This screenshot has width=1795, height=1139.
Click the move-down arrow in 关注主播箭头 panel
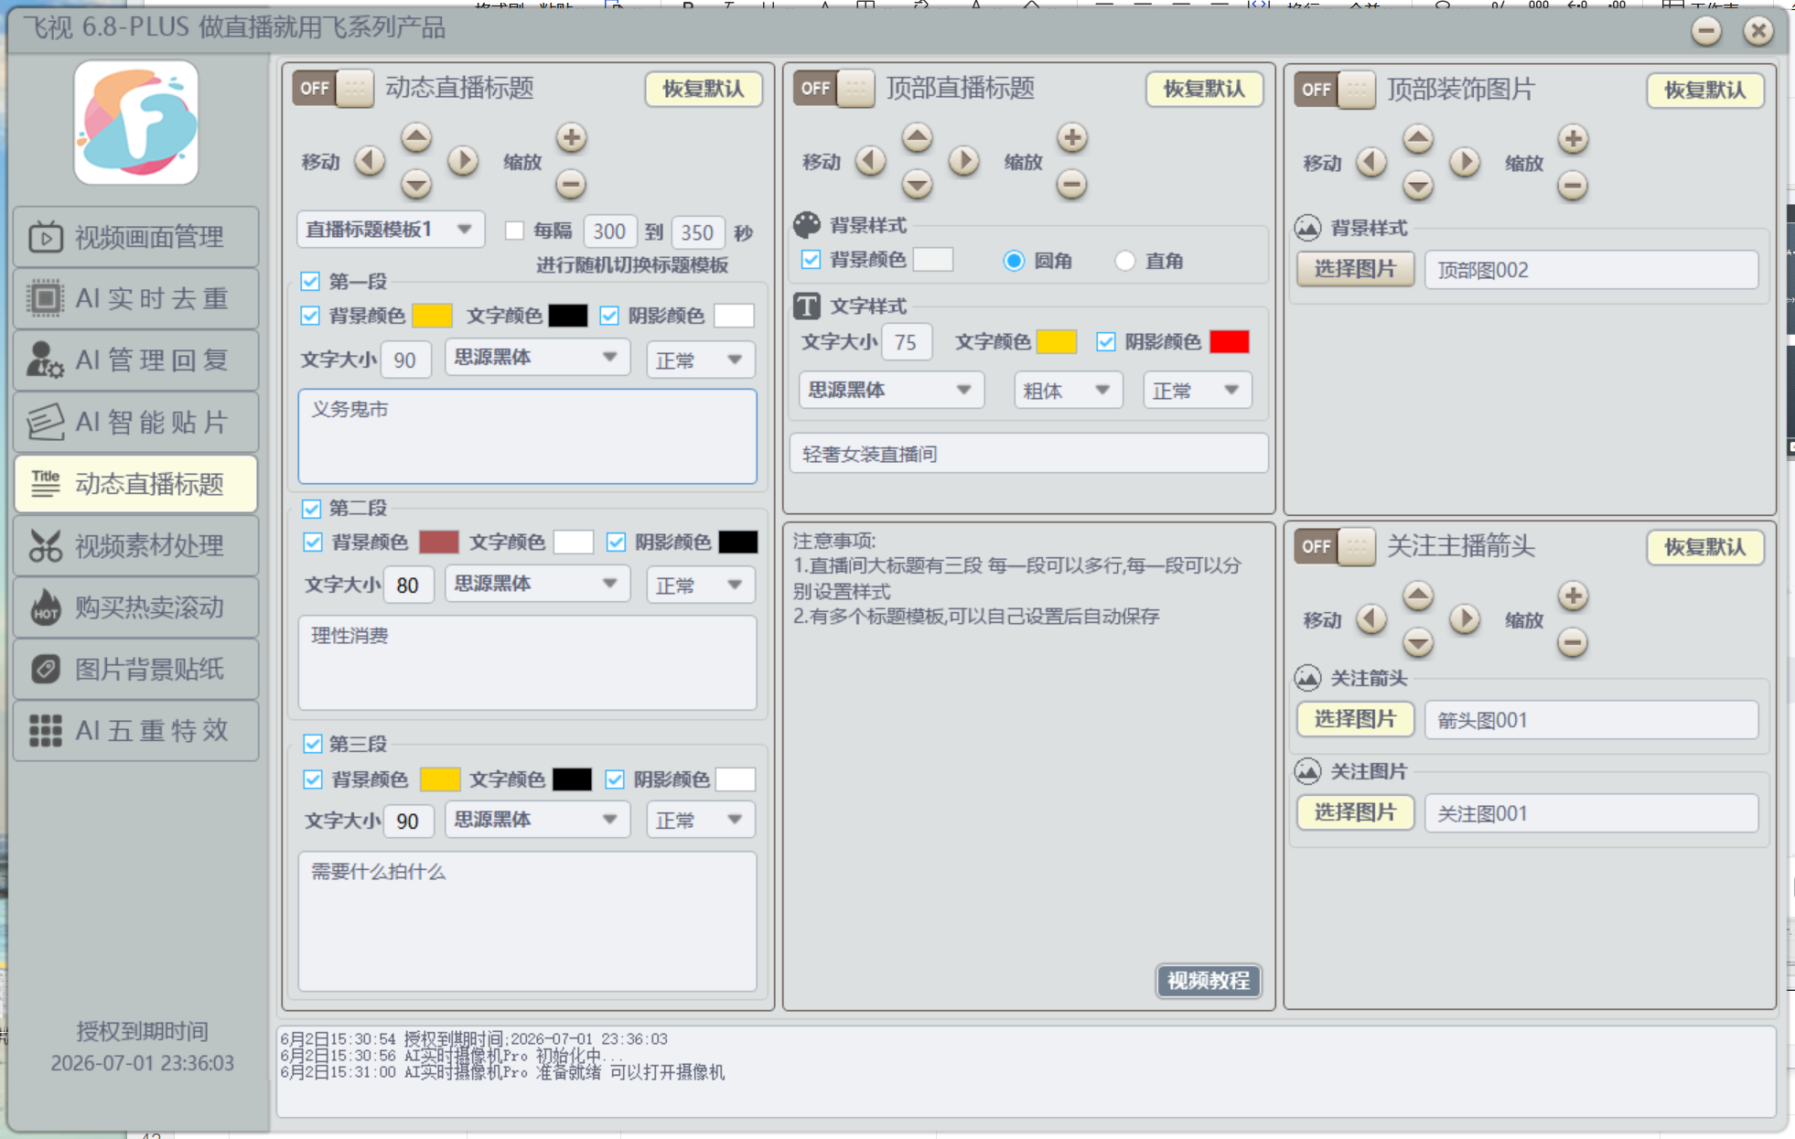[x=1417, y=642]
